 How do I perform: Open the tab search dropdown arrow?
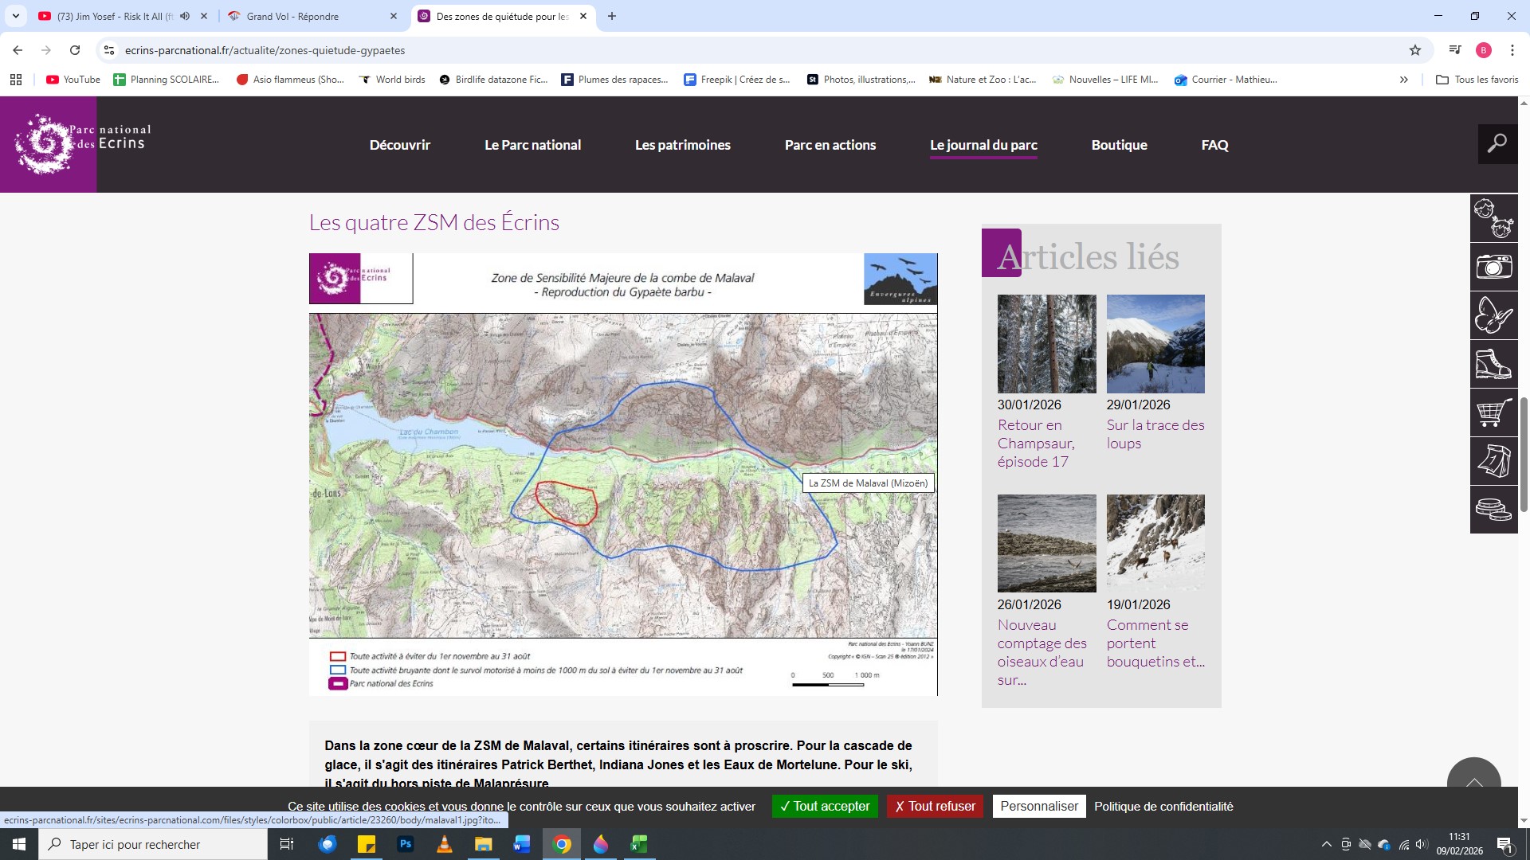pos(15,16)
